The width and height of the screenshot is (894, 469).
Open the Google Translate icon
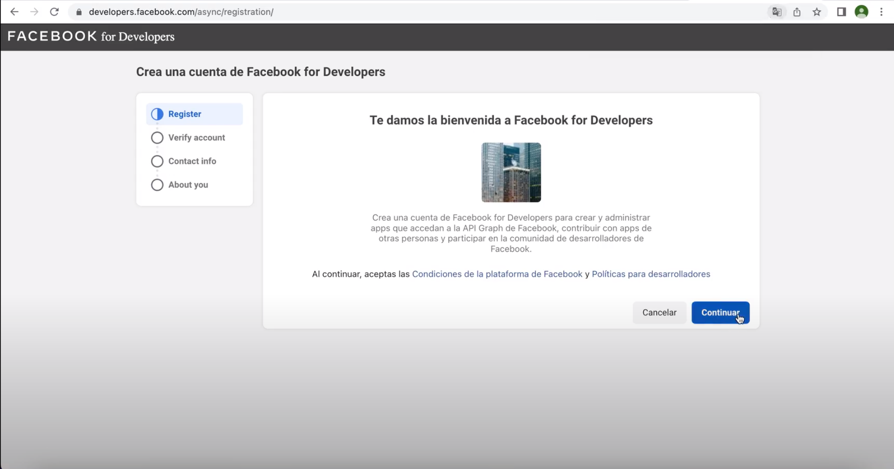[777, 12]
